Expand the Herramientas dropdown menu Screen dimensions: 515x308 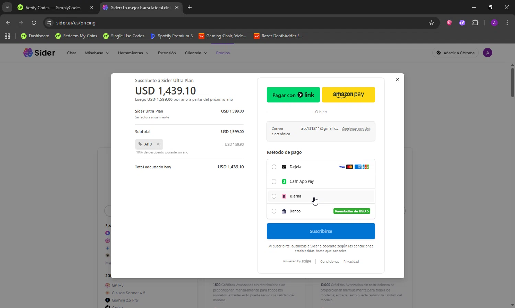click(133, 53)
